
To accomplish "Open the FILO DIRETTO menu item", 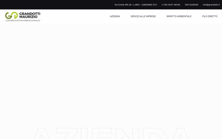I will pos(210,16).
